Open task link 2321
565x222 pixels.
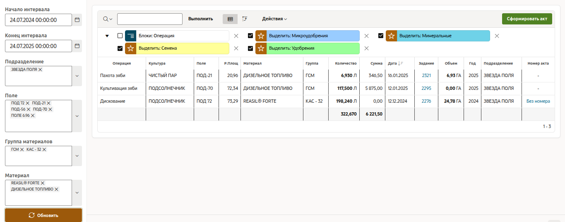tap(426, 76)
